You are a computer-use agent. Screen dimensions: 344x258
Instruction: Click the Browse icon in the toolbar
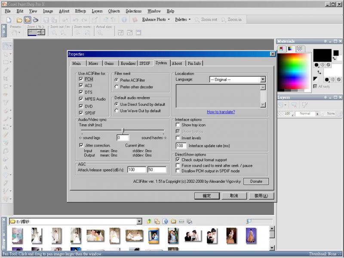pyautogui.click(x=27, y=20)
